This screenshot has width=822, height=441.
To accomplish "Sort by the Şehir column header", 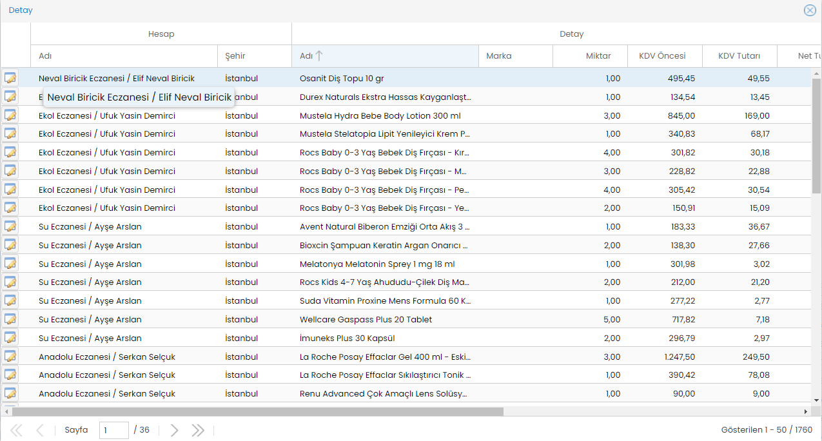I will 255,56.
